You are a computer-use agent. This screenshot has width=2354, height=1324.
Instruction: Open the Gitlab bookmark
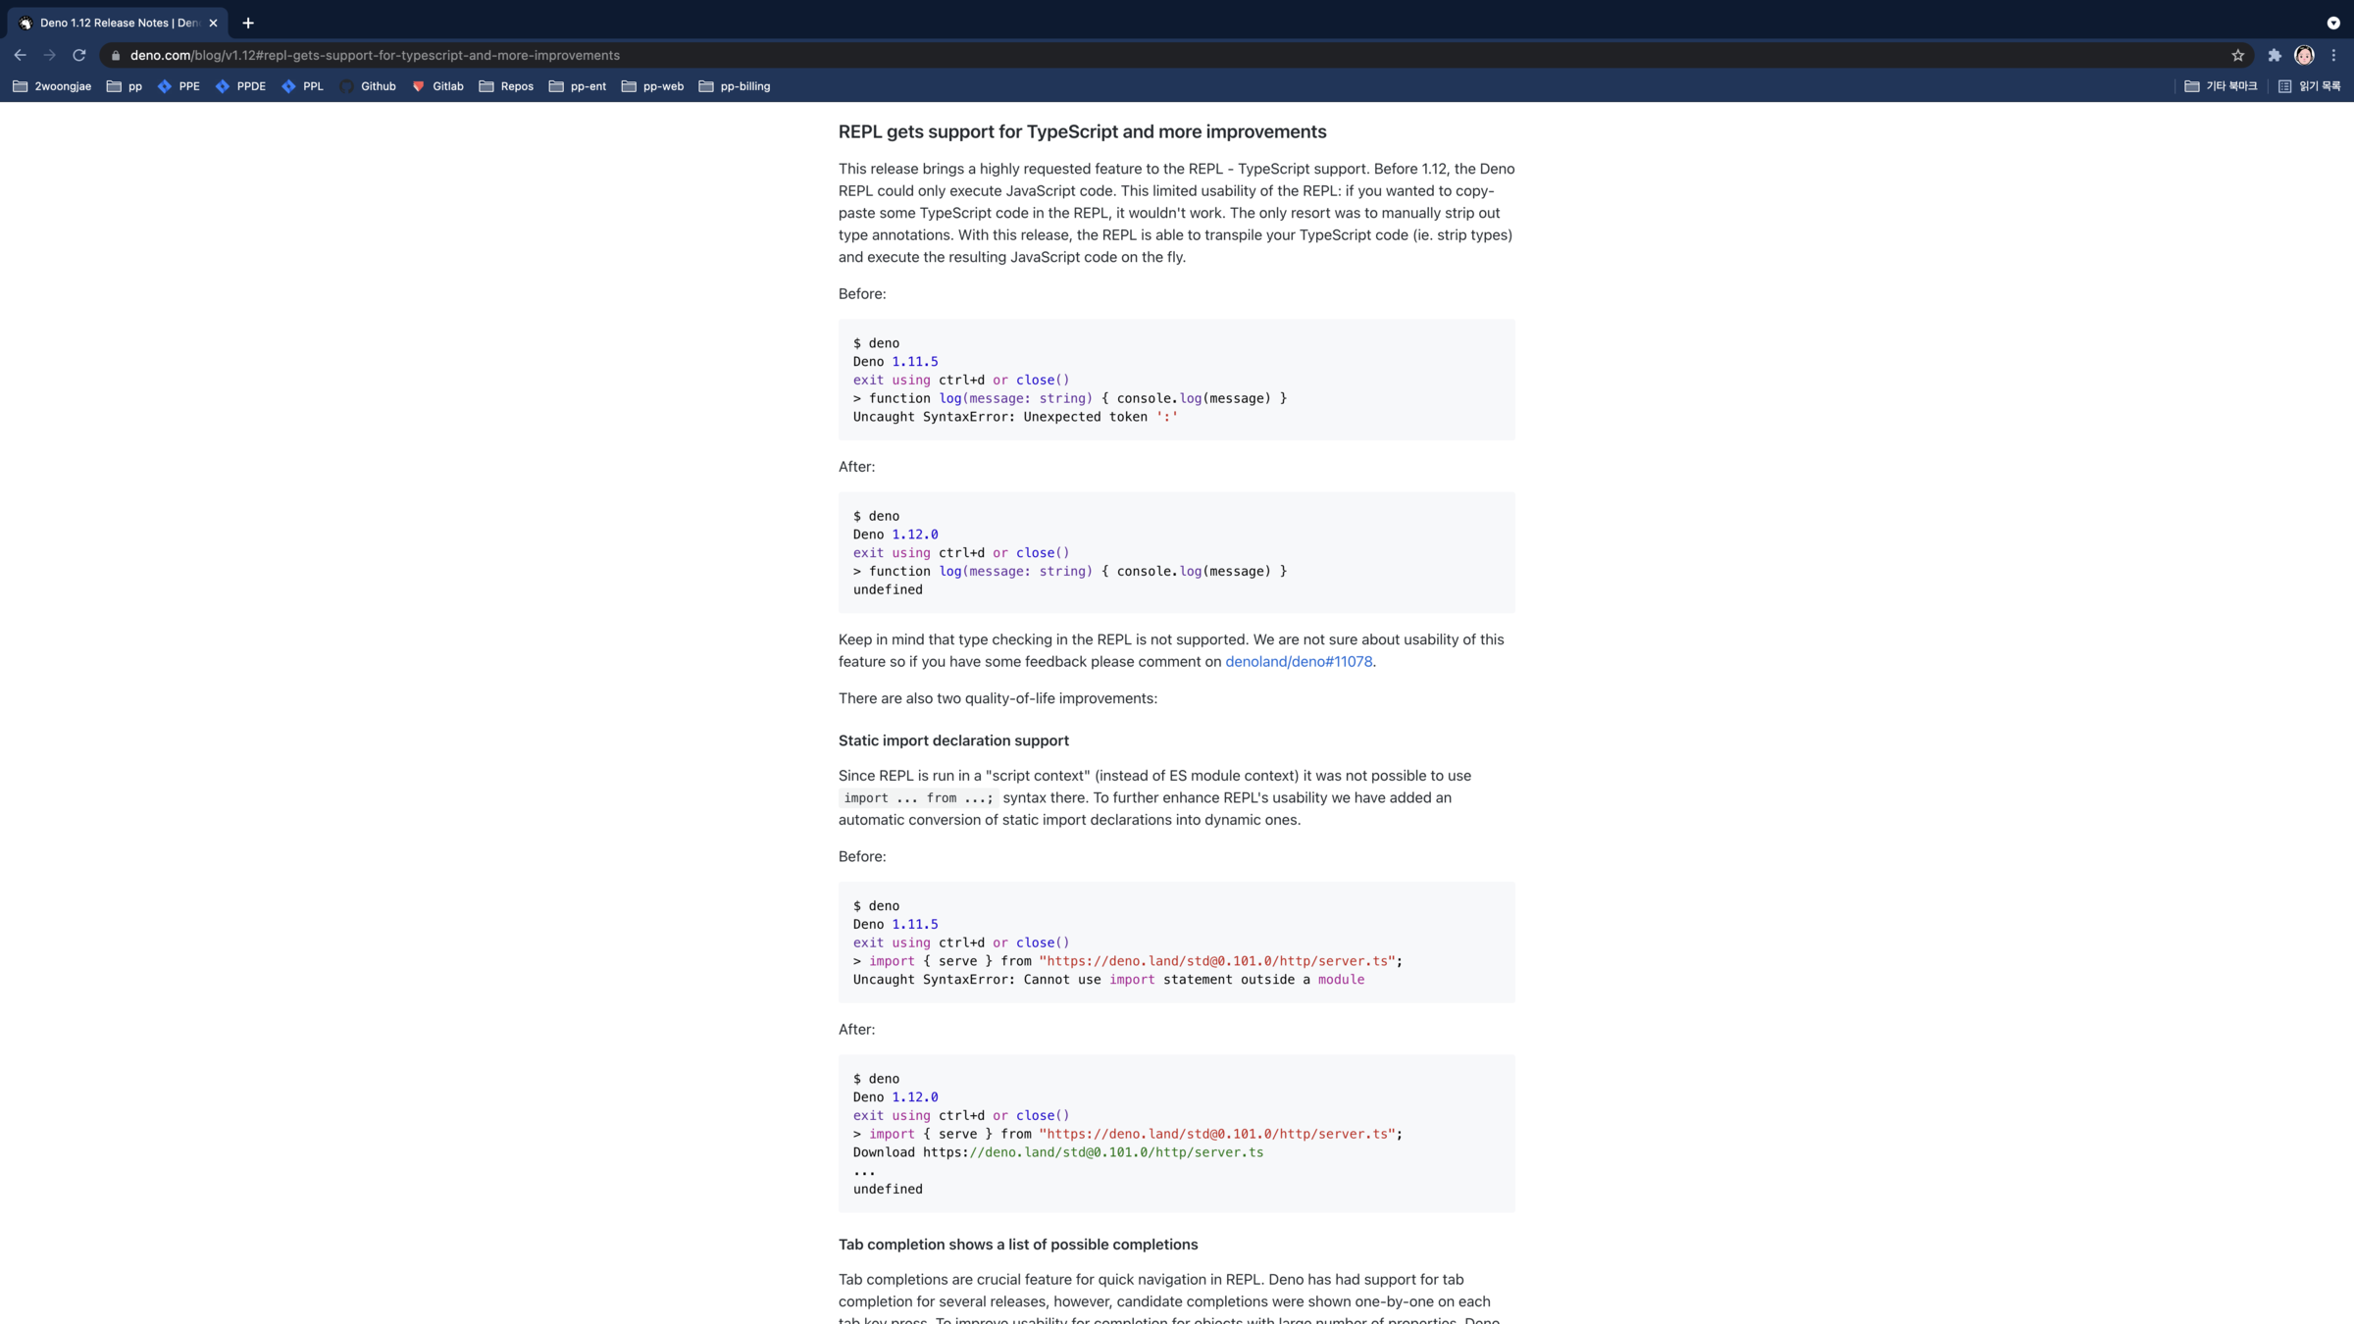[437, 86]
